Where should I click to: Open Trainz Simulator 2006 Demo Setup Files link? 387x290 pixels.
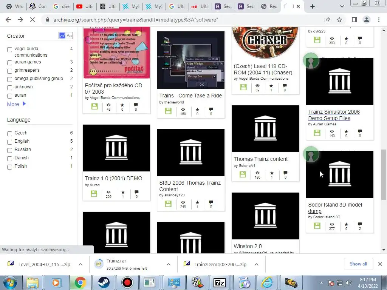(334, 115)
